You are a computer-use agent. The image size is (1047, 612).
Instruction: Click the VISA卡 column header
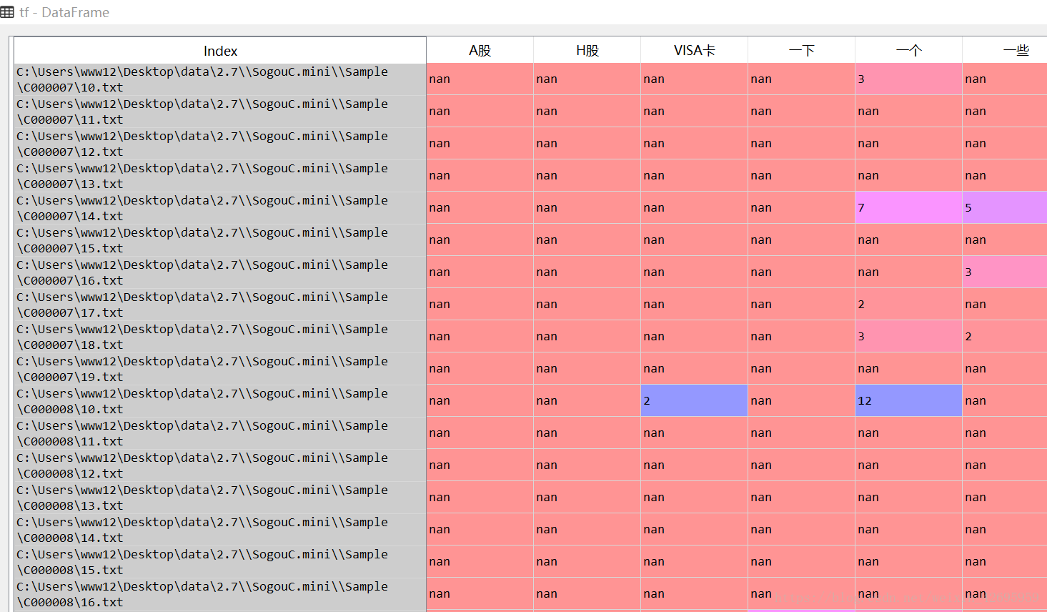coord(695,51)
